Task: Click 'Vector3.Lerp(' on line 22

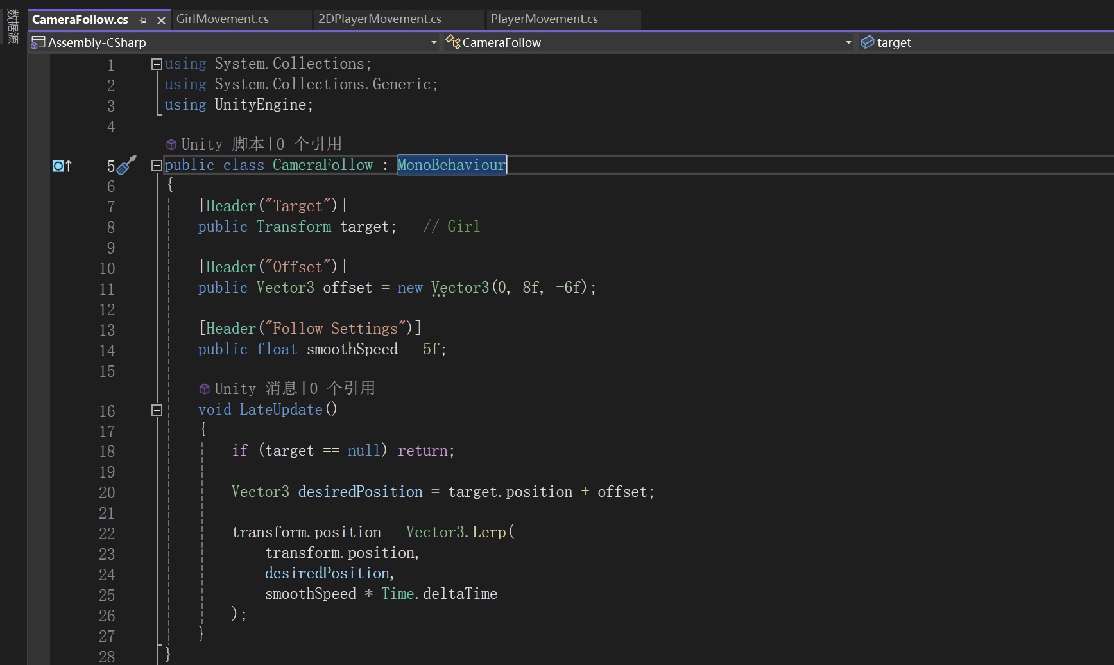Action: (x=460, y=532)
